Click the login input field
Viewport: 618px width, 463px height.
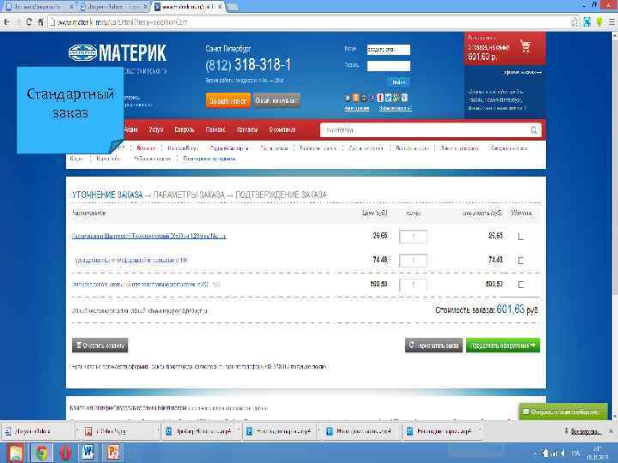pyautogui.click(x=389, y=50)
